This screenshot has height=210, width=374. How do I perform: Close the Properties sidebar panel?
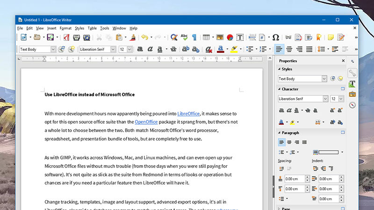tap(343, 61)
